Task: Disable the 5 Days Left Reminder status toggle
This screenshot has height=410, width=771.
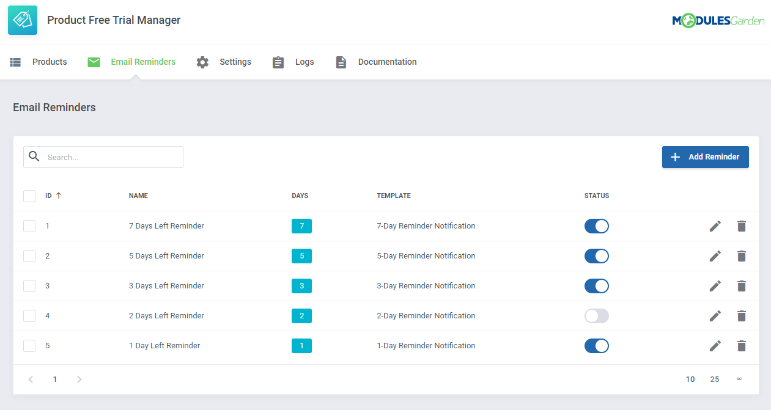Action: coord(596,255)
